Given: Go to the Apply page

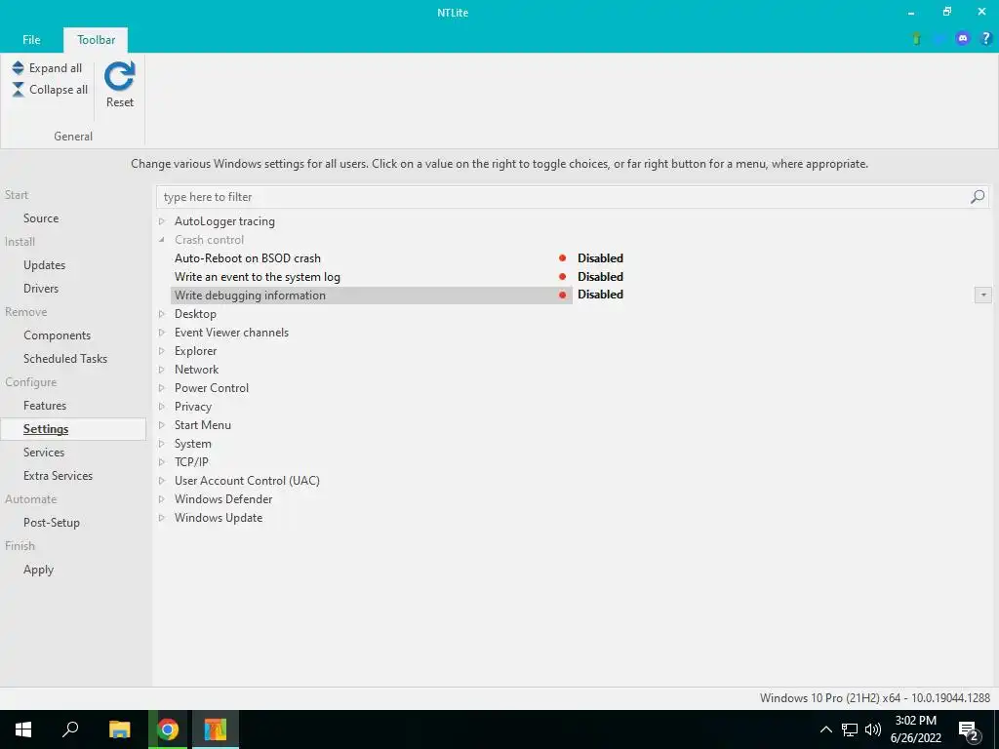Looking at the screenshot, I should click(x=38, y=570).
